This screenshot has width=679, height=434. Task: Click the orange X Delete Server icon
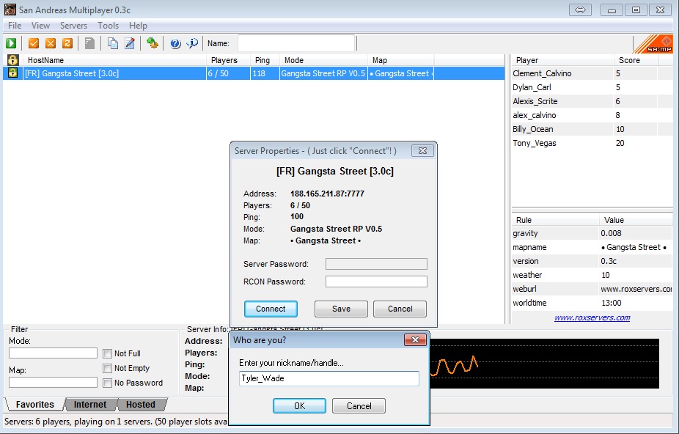(51, 43)
